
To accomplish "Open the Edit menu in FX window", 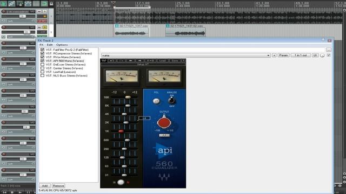I will [50, 45].
